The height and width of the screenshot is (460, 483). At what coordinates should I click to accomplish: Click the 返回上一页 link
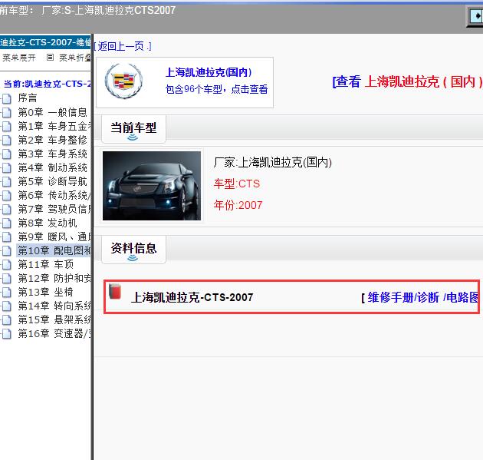click(123, 46)
